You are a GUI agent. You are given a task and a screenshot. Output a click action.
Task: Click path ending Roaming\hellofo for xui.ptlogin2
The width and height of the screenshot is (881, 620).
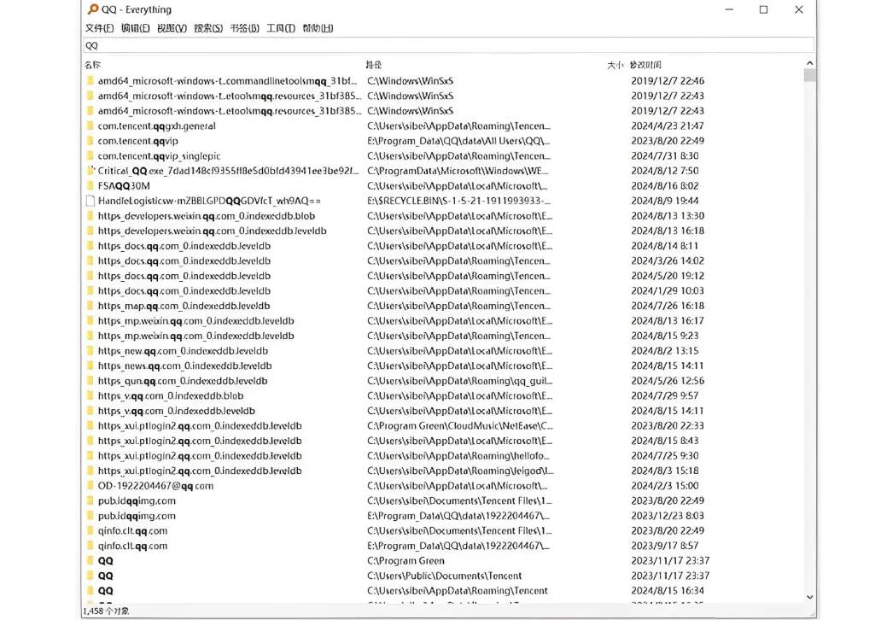click(458, 456)
